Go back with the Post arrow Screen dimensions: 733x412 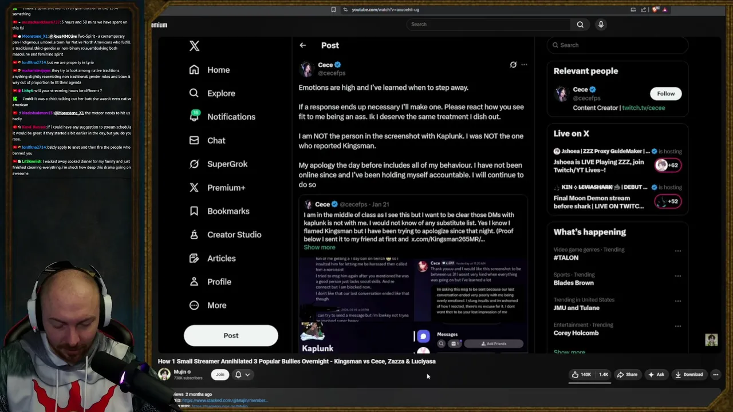[302, 45]
